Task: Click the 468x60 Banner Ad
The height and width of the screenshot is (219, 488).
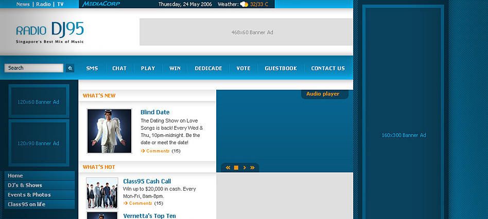Action: (246, 32)
